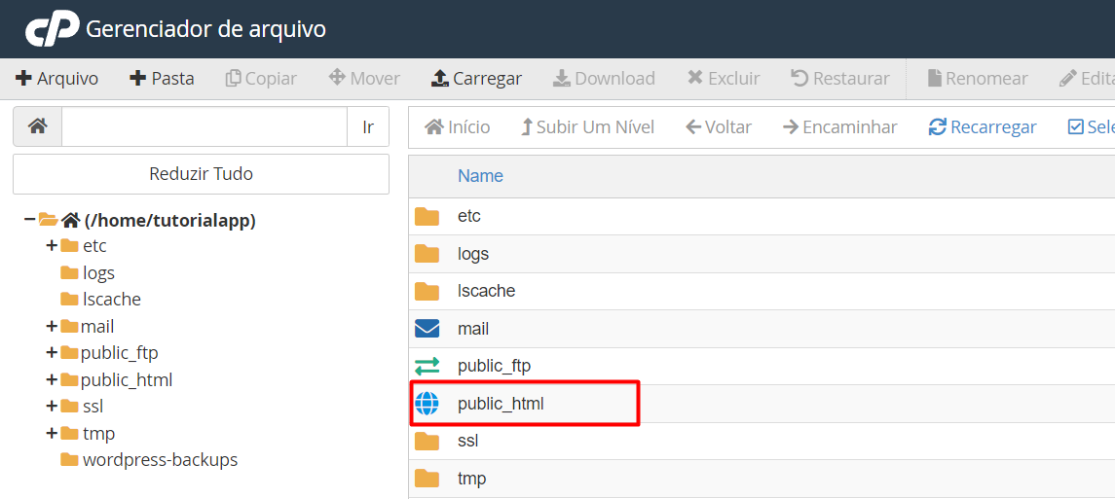
Task: Click logs folder icon in tree
Action: (x=69, y=272)
